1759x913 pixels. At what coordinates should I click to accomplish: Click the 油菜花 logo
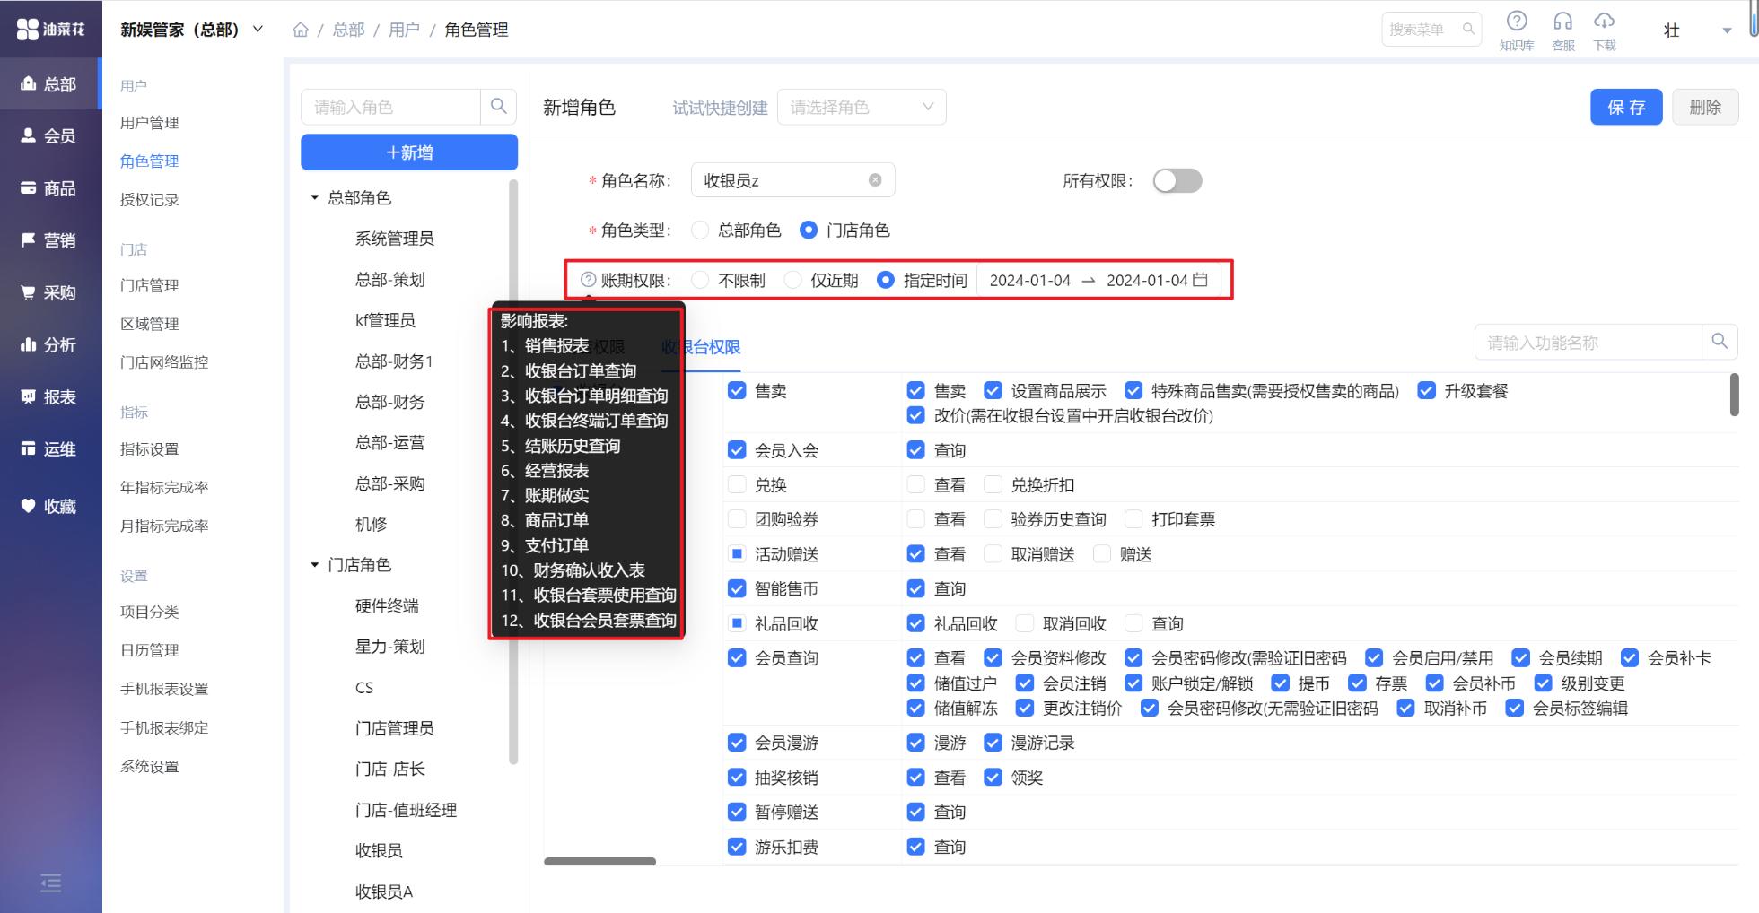click(x=50, y=30)
